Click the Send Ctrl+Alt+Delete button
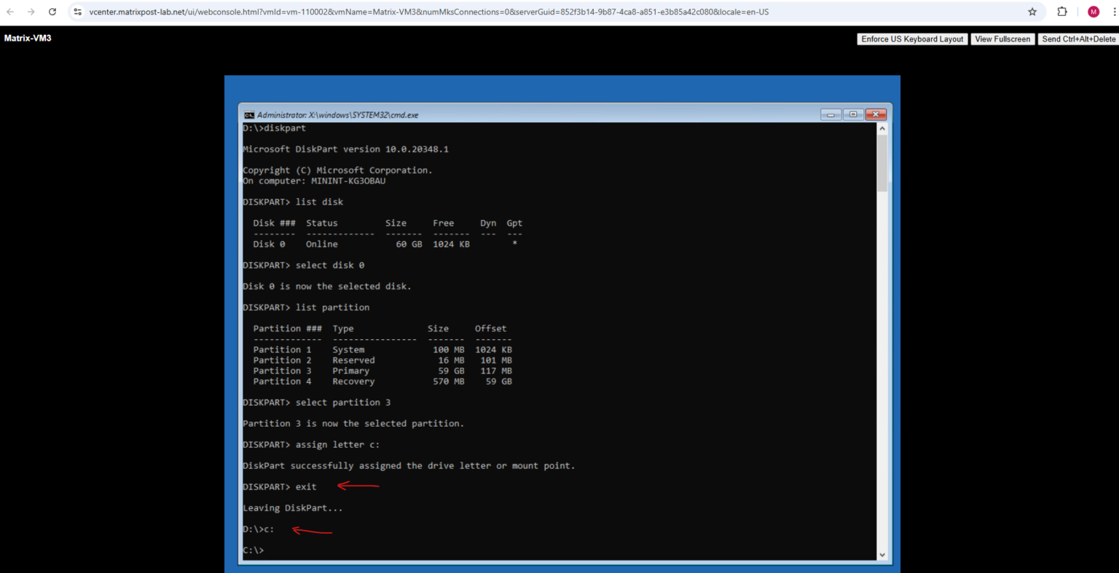The image size is (1119, 573). pyautogui.click(x=1078, y=39)
